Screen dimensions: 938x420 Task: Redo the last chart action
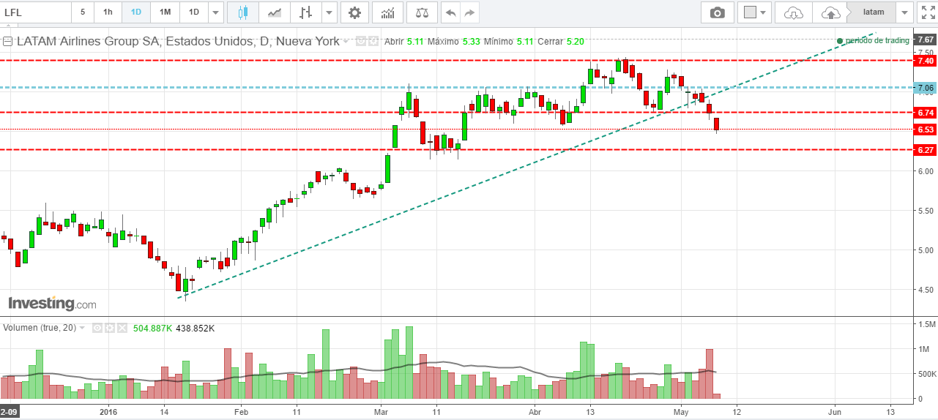[470, 12]
